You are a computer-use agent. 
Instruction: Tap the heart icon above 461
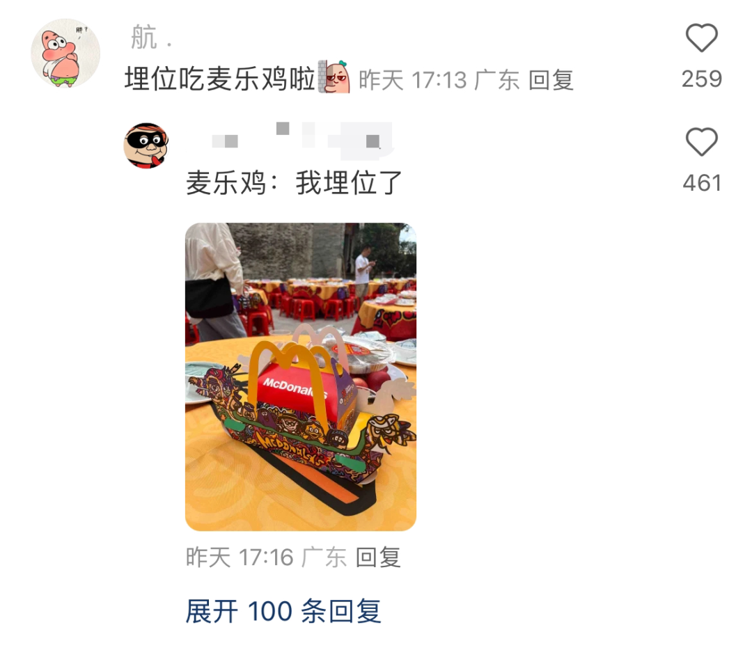[702, 141]
